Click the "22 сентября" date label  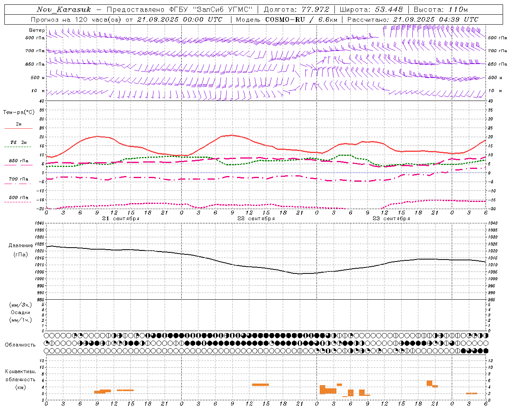256,219
